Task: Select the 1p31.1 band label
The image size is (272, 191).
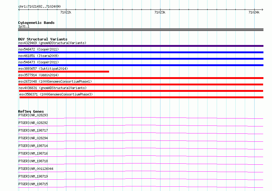Action: pyautogui.click(x=24, y=26)
